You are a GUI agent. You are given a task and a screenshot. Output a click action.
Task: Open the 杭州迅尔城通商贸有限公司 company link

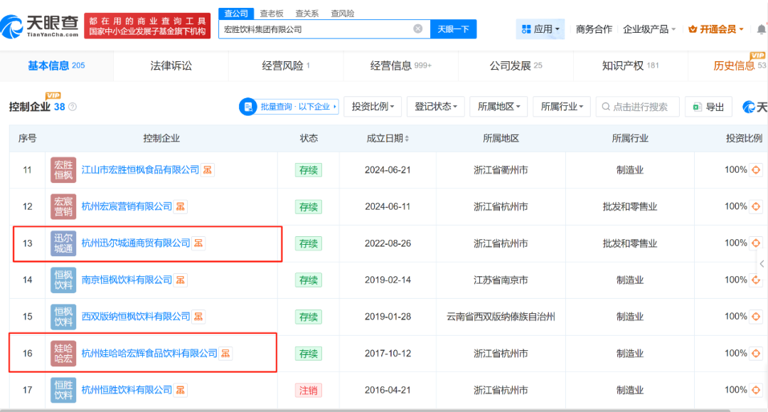coord(136,243)
